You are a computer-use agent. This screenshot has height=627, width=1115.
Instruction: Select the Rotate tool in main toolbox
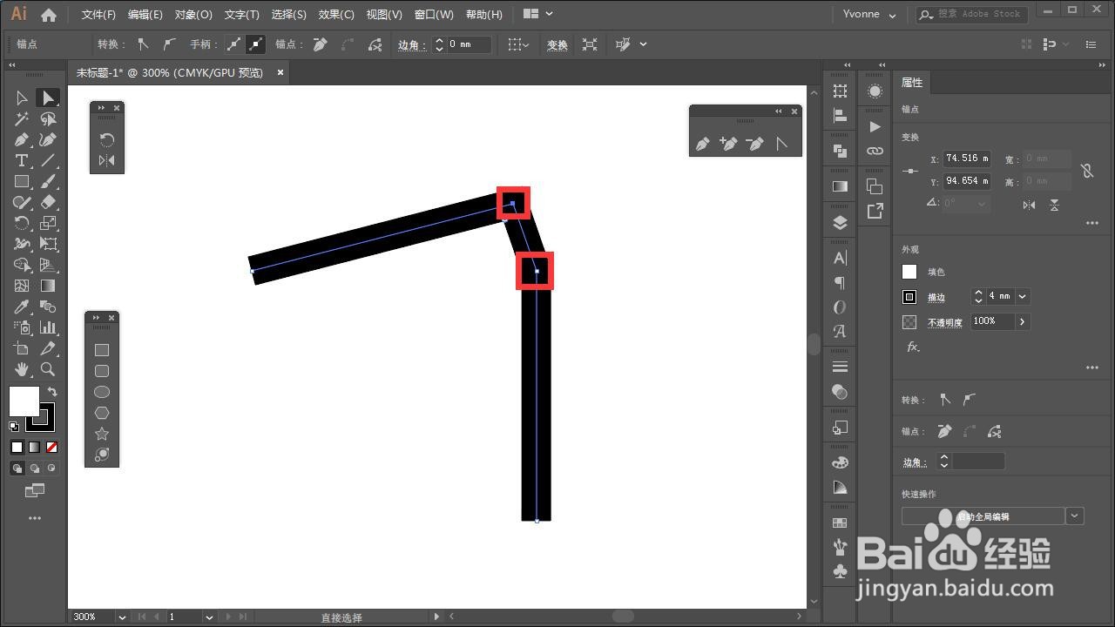click(22, 223)
